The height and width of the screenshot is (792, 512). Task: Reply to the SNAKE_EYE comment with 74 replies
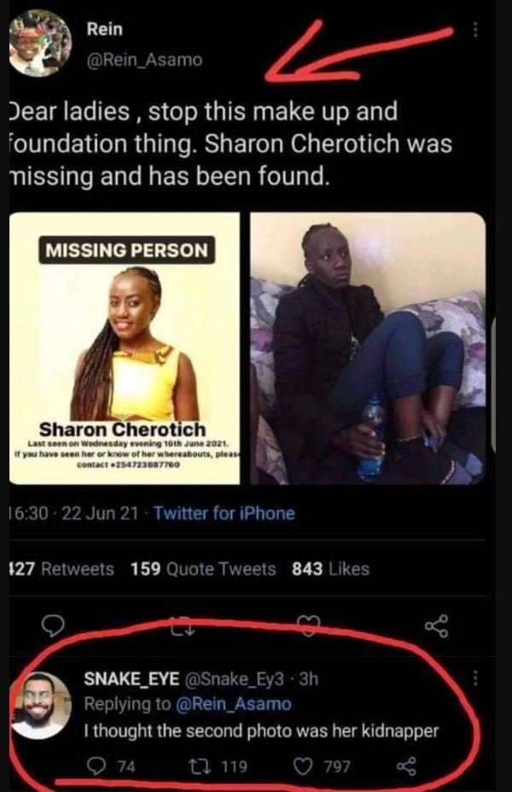click(111, 766)
